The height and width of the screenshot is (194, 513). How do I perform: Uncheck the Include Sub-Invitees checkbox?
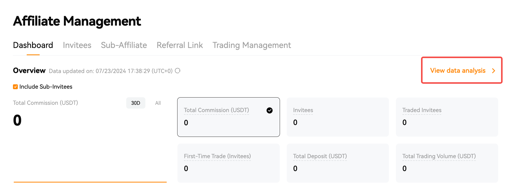click(15, 87)
